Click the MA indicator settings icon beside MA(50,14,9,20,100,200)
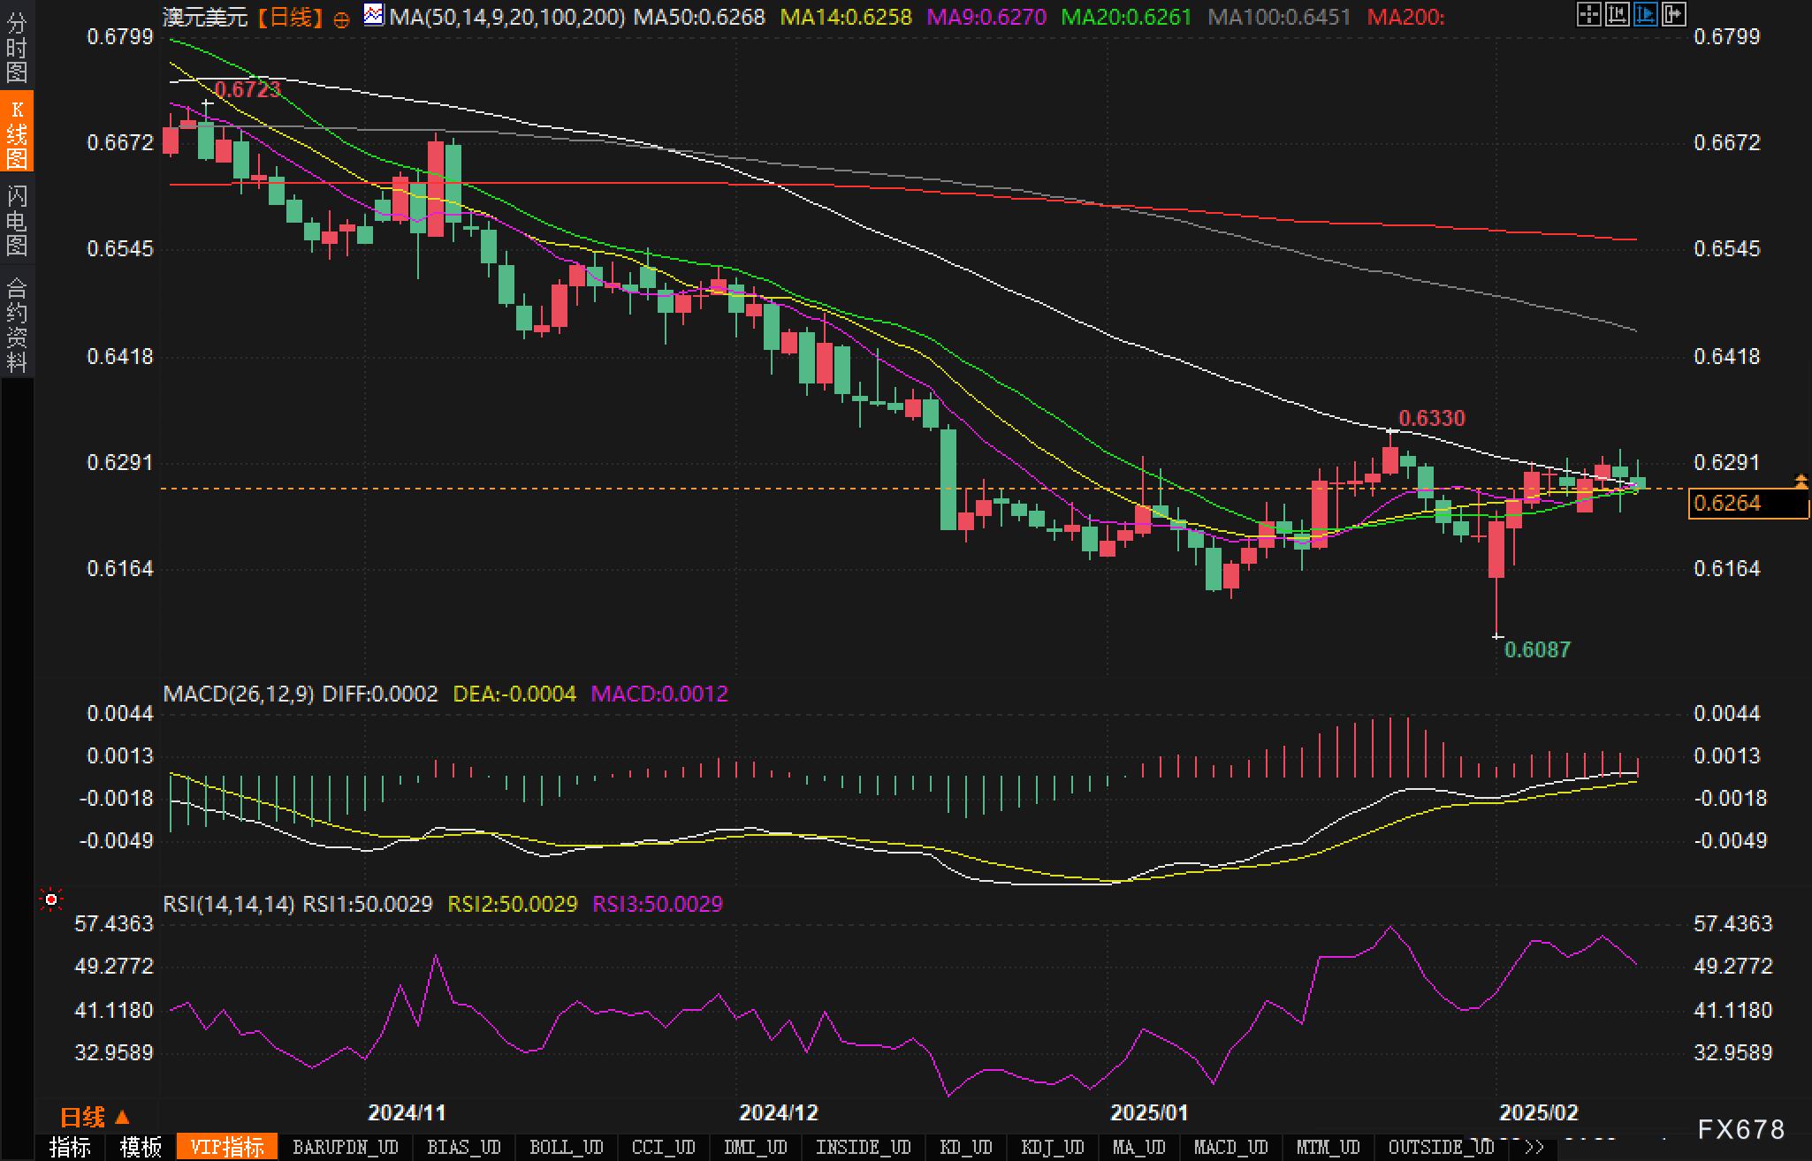Screen dimensions: 1812x1161 [375, 15]
